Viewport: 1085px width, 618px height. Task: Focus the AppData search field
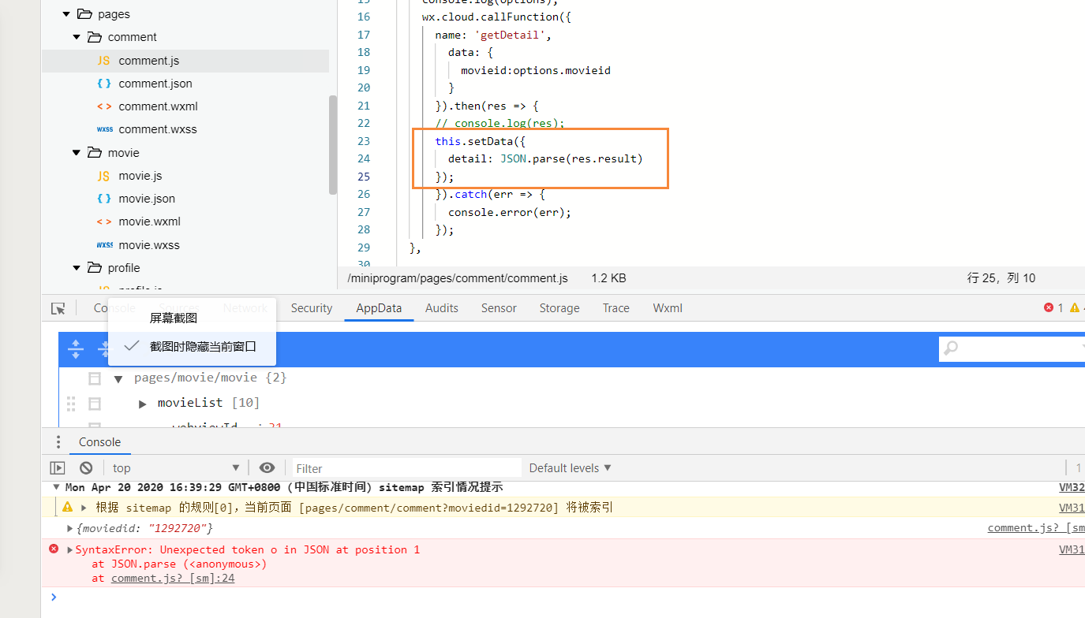click(1012, 348)
